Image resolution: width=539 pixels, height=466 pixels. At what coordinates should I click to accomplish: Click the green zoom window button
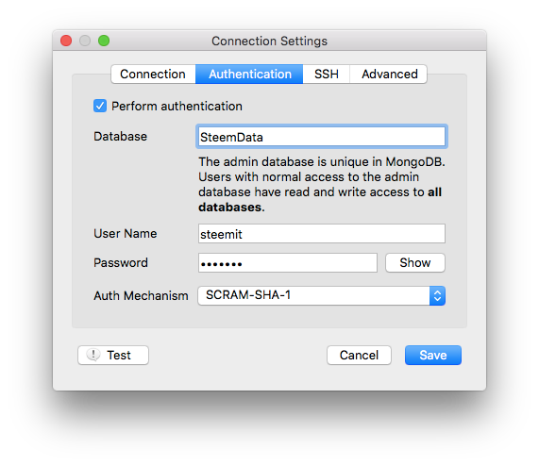104,41
